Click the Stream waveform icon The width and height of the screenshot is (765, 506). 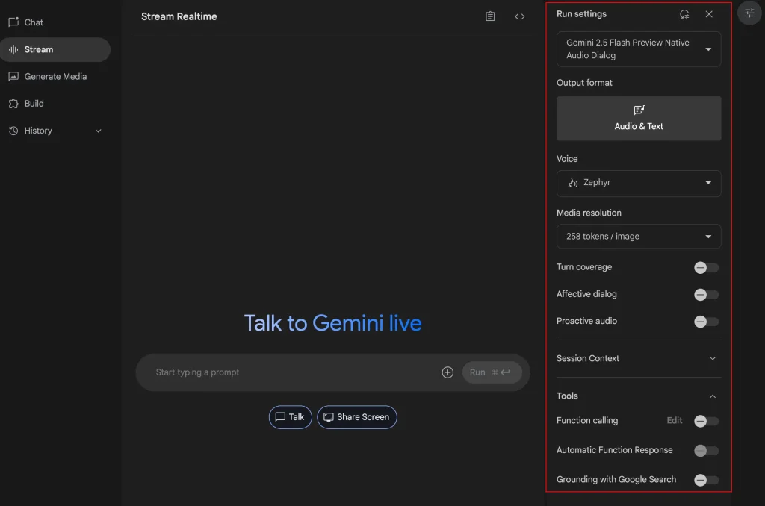13,49
